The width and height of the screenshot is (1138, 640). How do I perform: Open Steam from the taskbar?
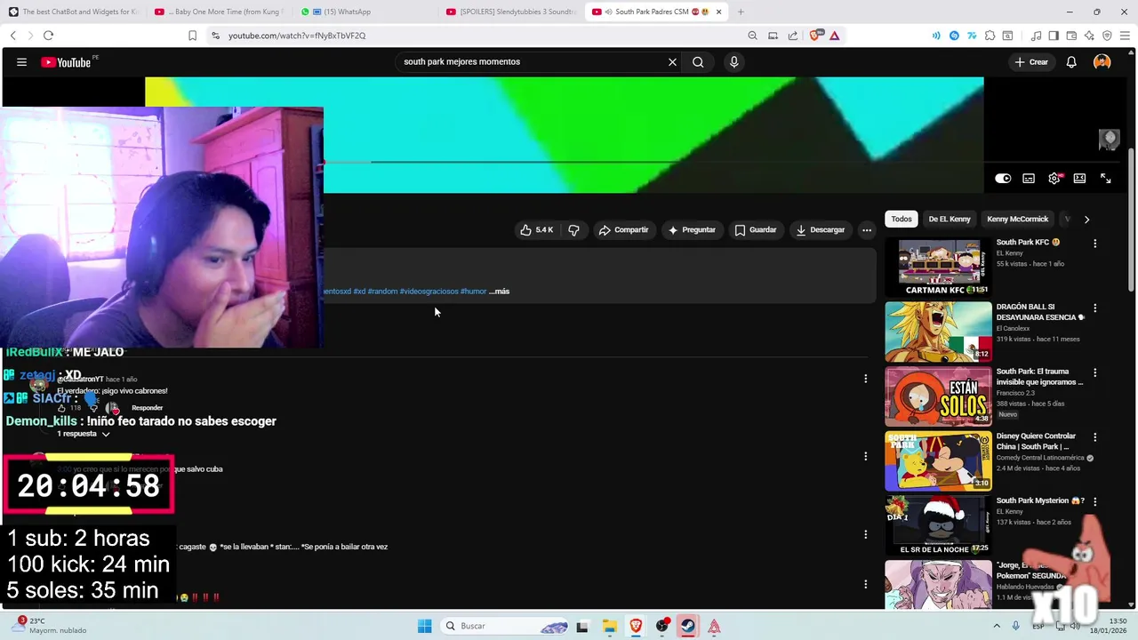[688, 626]
